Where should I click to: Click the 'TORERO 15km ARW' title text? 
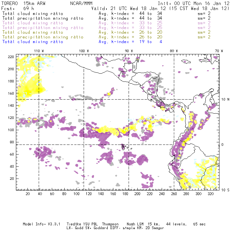[23, 3]
